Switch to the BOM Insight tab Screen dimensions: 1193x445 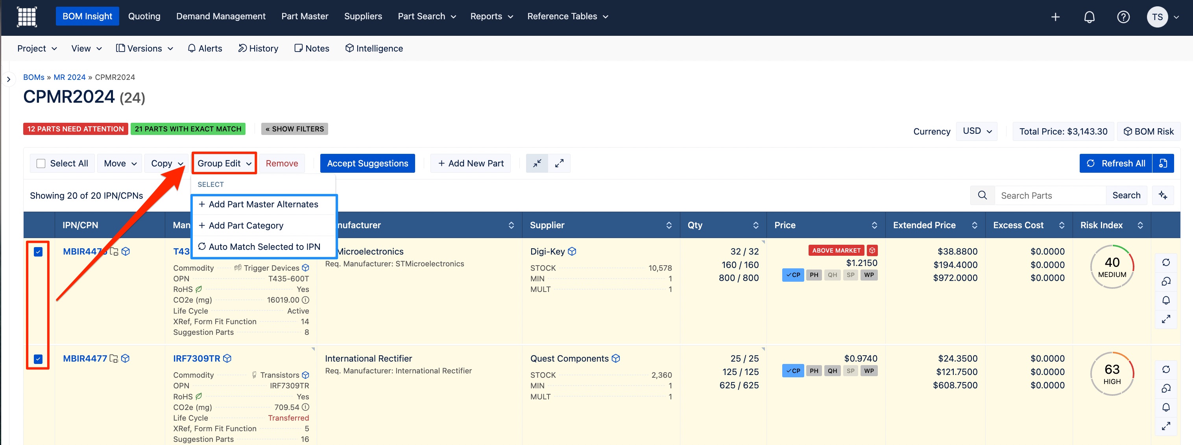[x=87, y=17]
